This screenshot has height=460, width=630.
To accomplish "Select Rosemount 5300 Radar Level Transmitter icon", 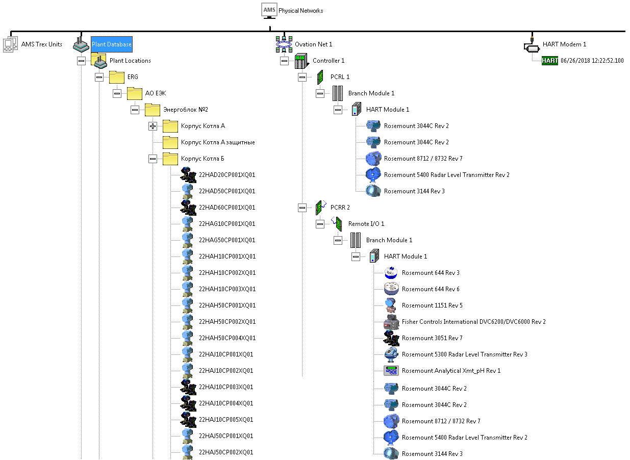I will [x=391, y=354].
